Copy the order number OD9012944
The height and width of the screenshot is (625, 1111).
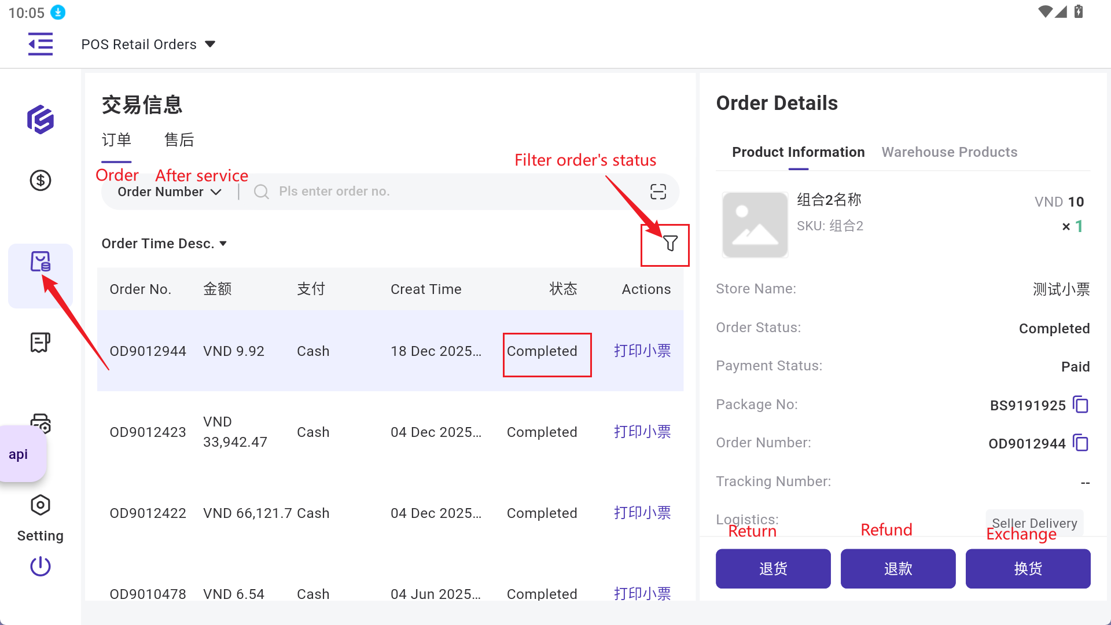[x=1080, y=443]
